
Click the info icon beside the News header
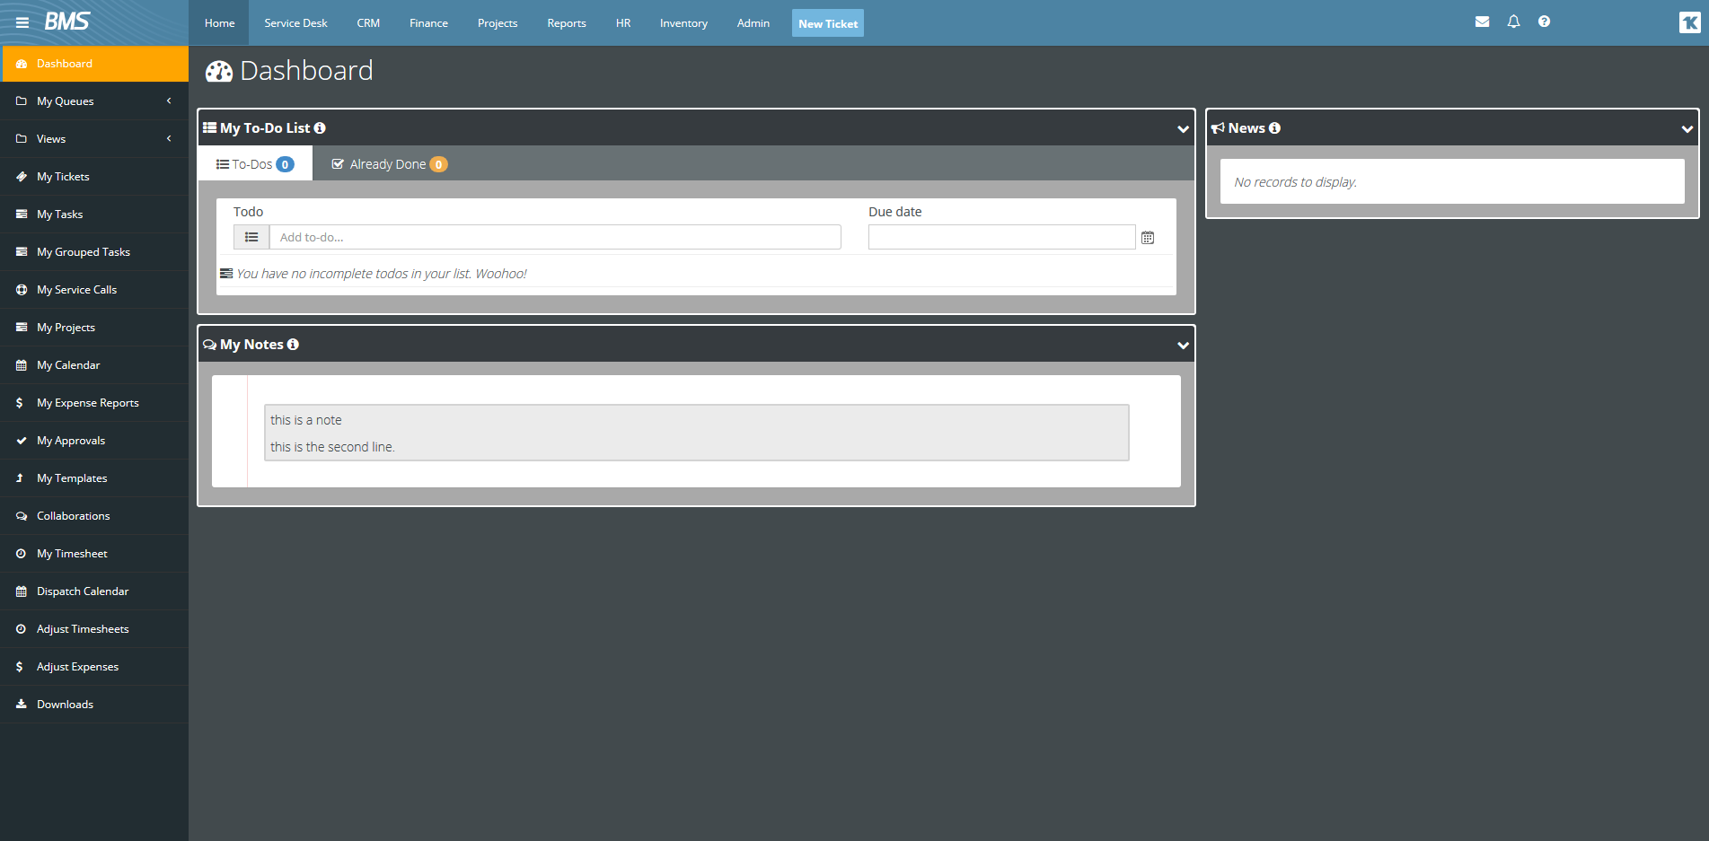pos(1275,127)
